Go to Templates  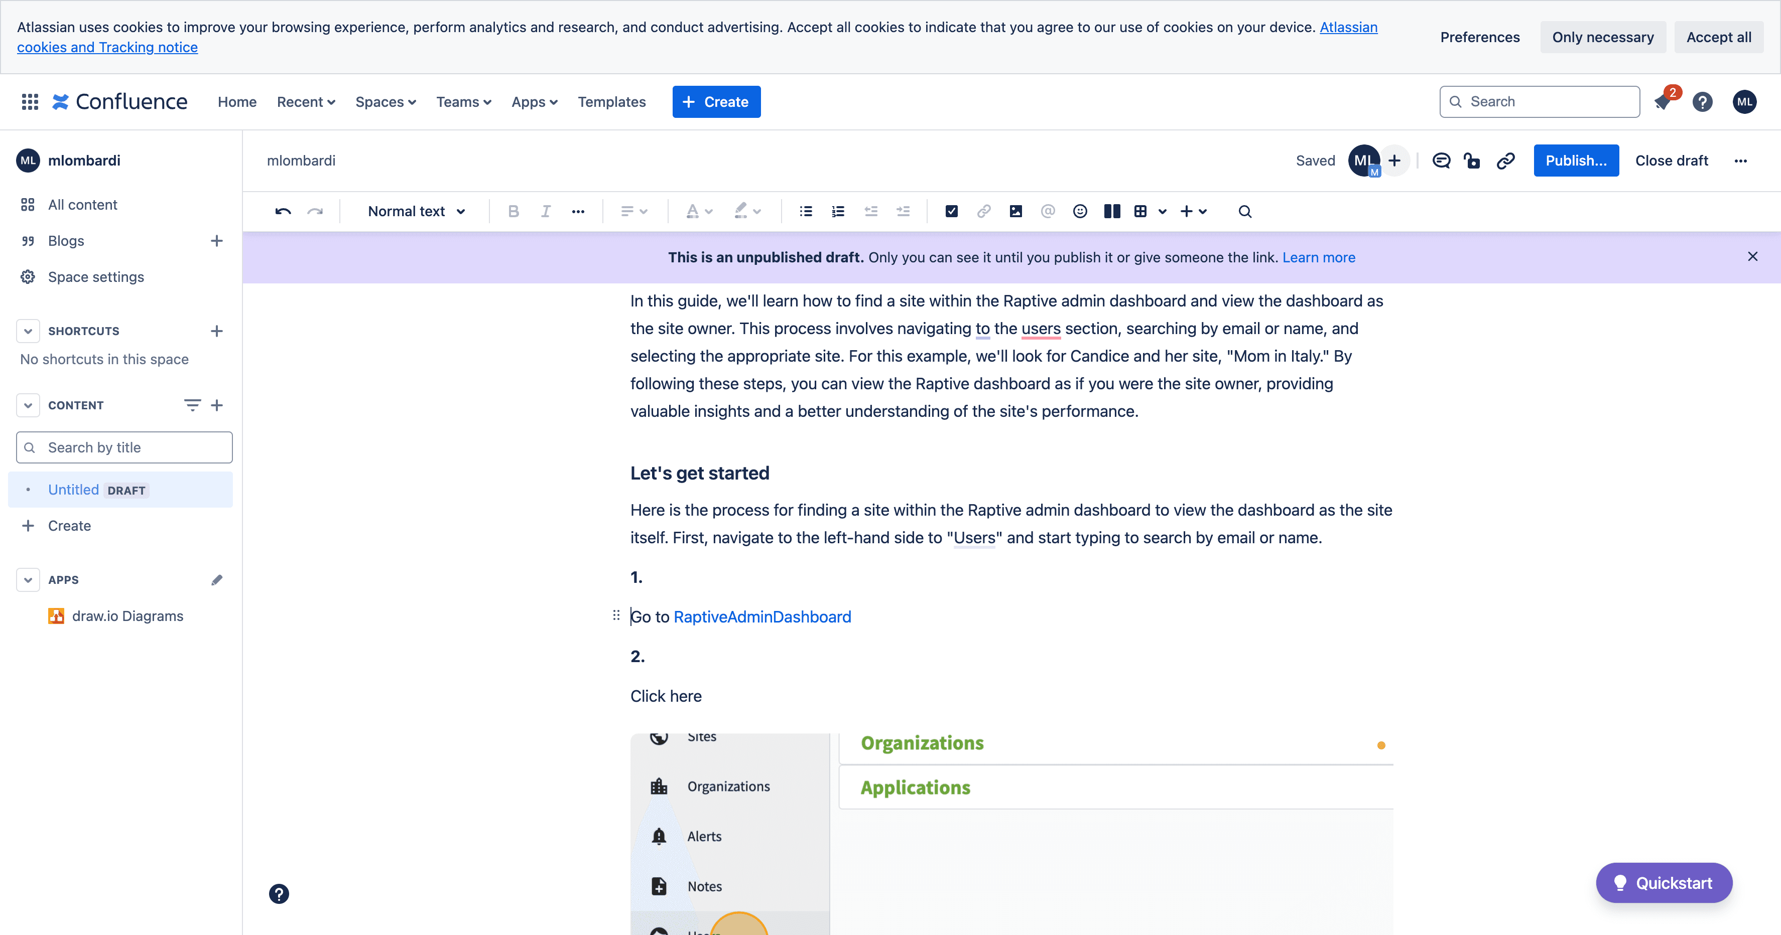coord(611,102)
